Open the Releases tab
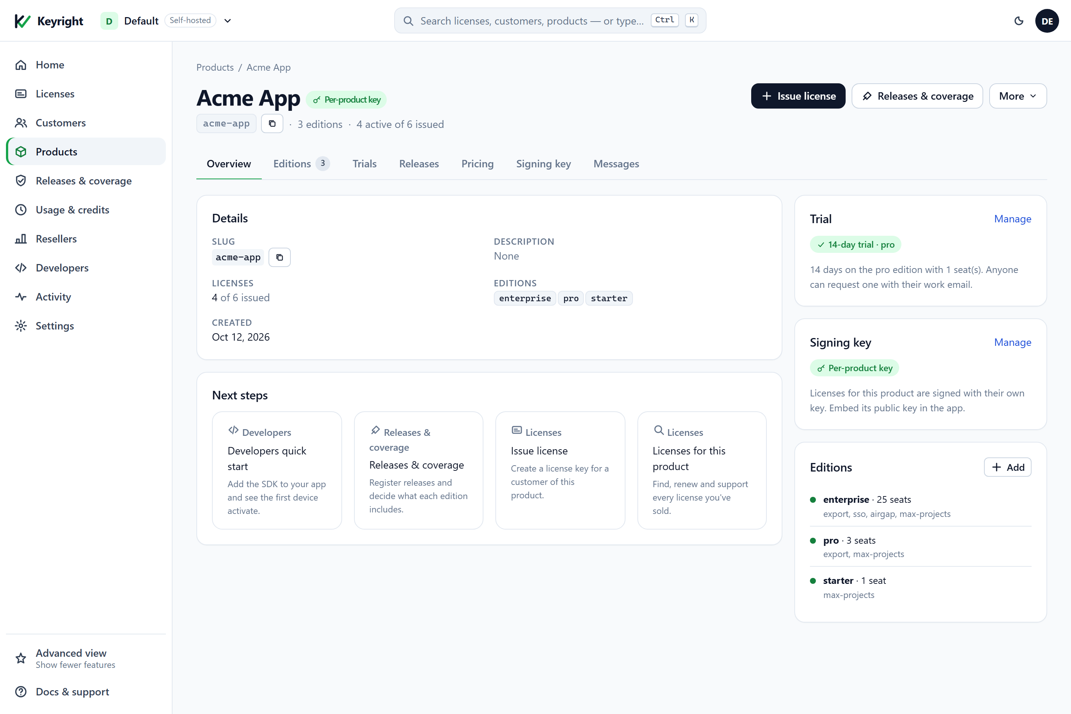1071x714 pixels. click(x=419, y=164)
